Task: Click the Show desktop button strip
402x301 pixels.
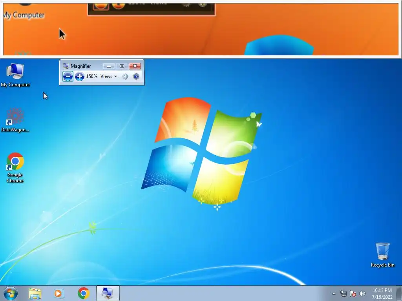Action: tap(399, 294)
